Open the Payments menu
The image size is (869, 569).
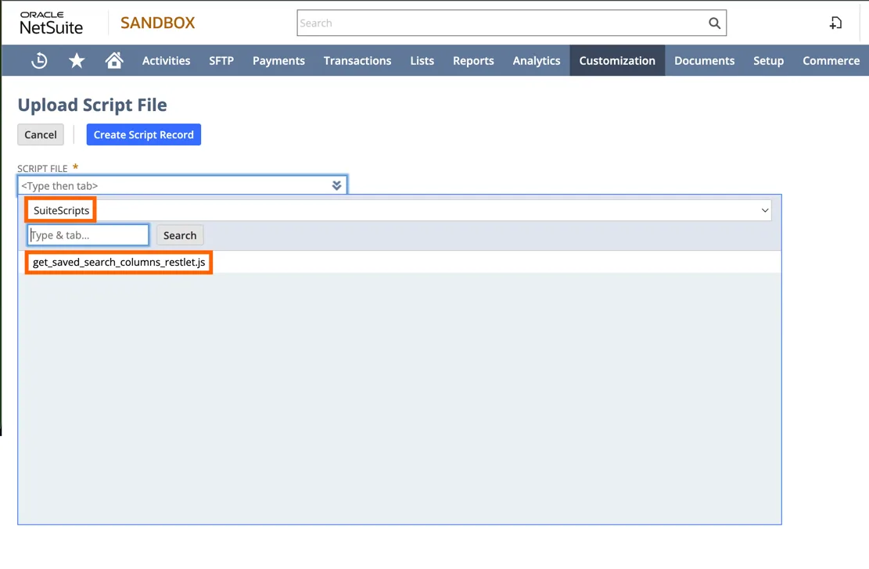pyautogui.click(x=278, y=60)
